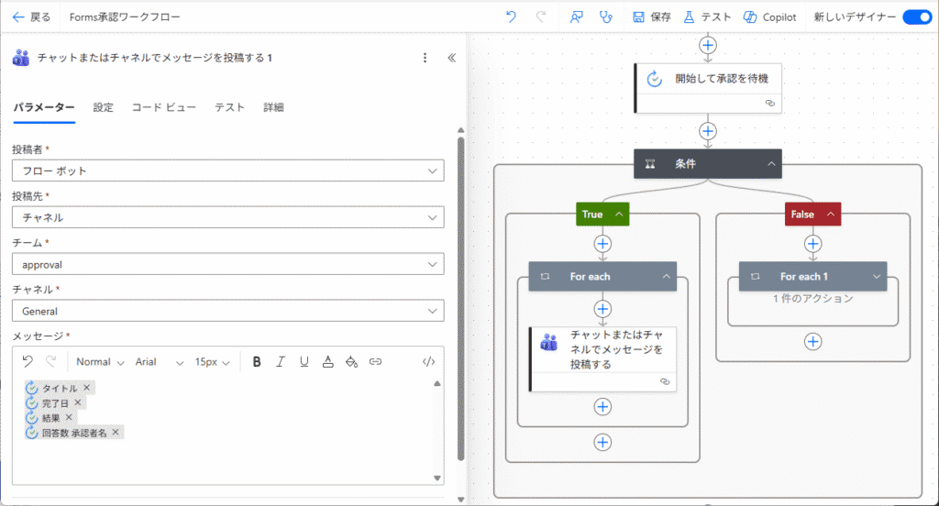This screenshot has width=939, height=506.
Task: Expand the For each 1 loop
Action: pos(876,276)
